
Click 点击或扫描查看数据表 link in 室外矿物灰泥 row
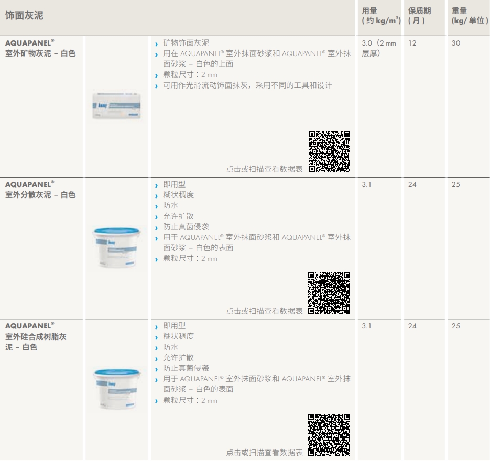coord(264,169)
